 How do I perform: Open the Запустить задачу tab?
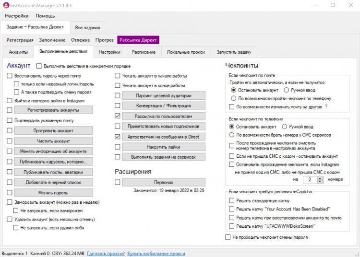[234, 52]
